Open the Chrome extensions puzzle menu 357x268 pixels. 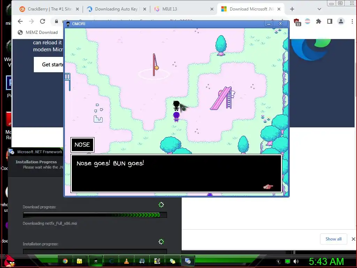coord(319,21)
